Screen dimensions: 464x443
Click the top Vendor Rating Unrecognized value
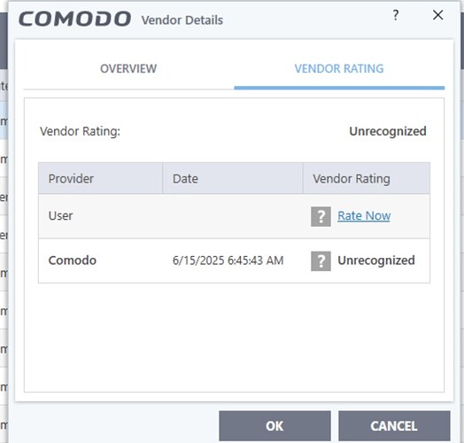click(x=388, y=131)
